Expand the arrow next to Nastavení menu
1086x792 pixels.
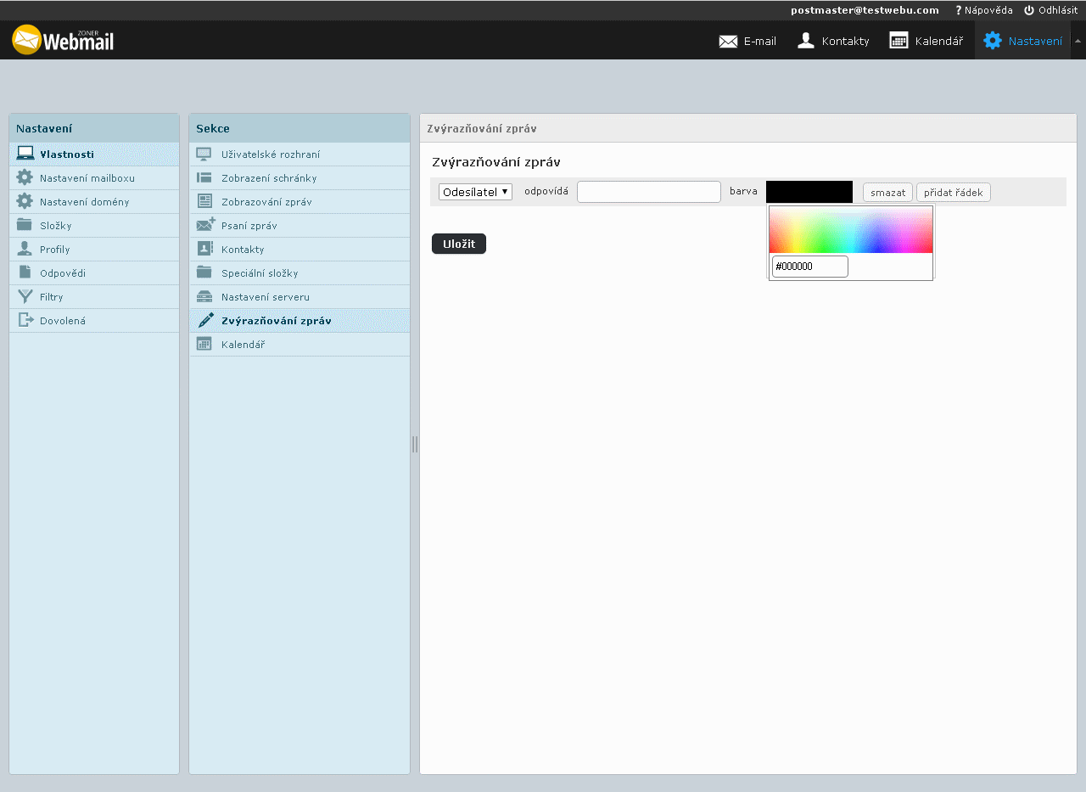coord(1078,41)
